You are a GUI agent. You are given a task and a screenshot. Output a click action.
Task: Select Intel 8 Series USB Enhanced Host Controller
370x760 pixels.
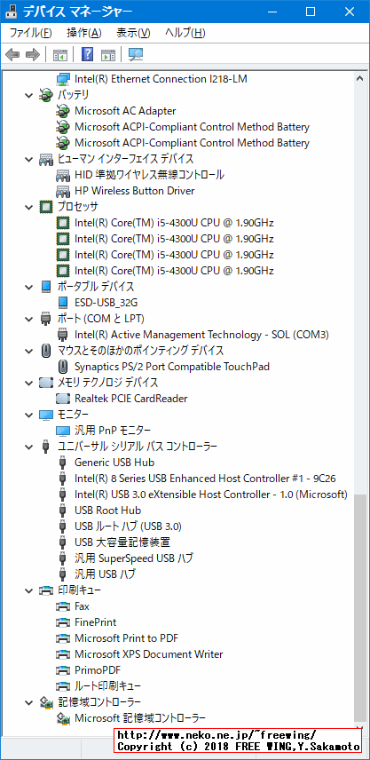pyautogui.click(x=205, y=479)
